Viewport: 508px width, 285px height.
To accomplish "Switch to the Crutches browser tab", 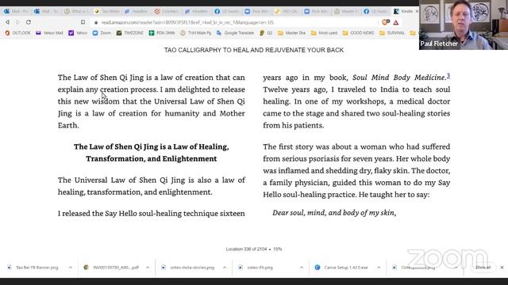I will pyautogui.click(x=167, y=11).
